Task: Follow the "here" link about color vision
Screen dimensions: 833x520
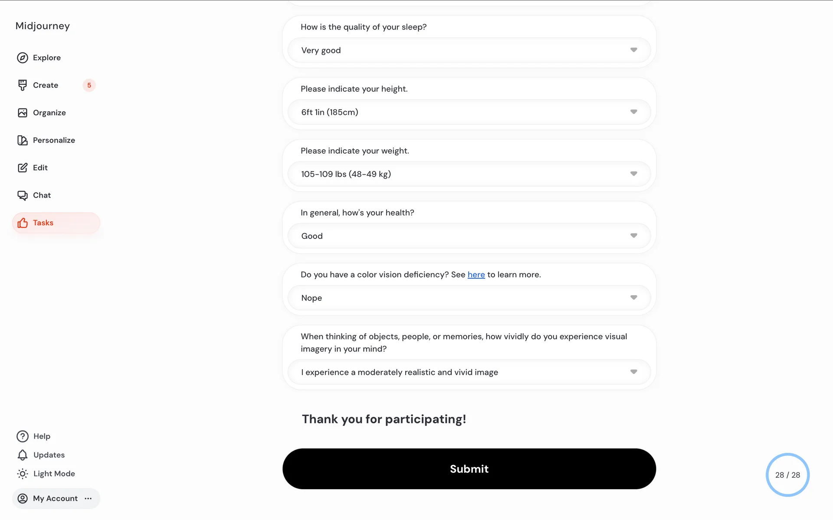Action: click(476, 275)
